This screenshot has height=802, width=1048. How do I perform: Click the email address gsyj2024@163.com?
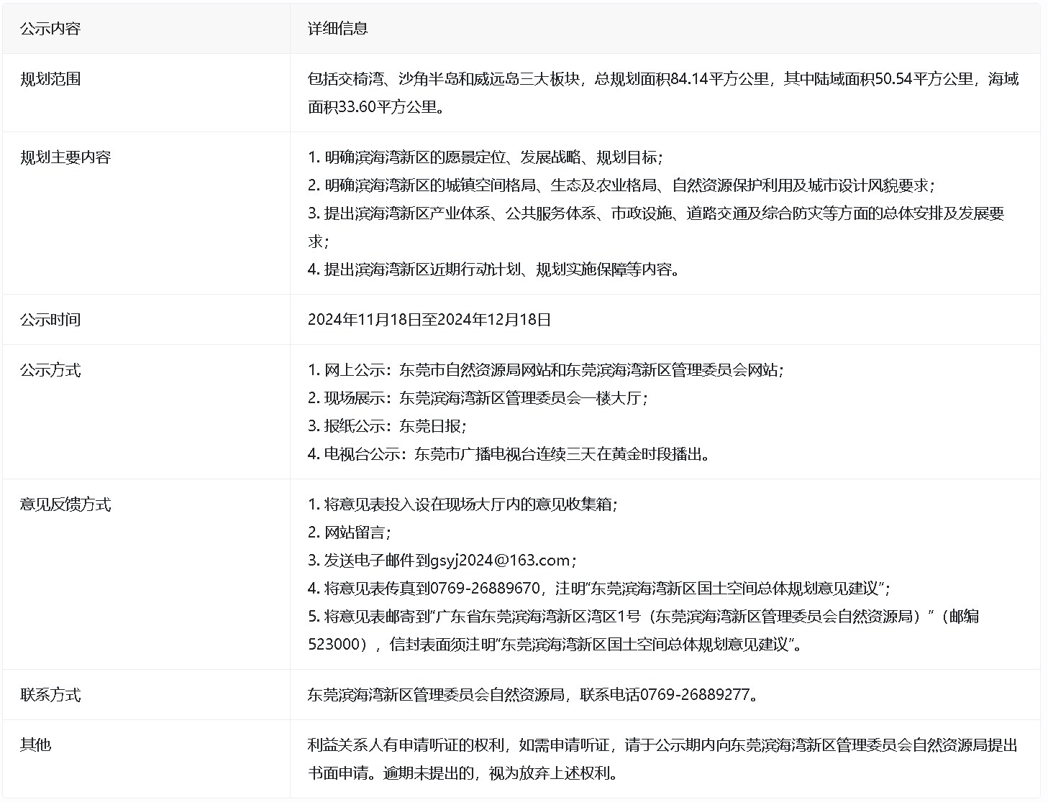pyautogui.click(x=499, y=561)
